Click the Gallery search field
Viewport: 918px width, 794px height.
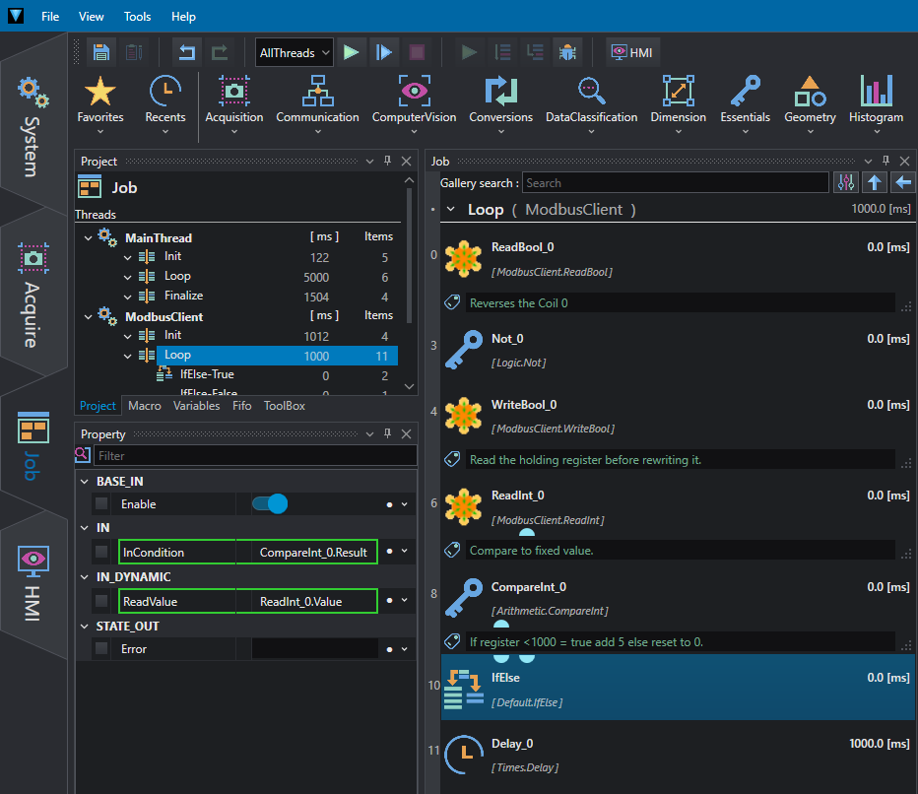pos(675,183)
